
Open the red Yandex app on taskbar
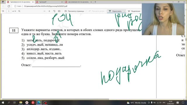pos(33,102)
